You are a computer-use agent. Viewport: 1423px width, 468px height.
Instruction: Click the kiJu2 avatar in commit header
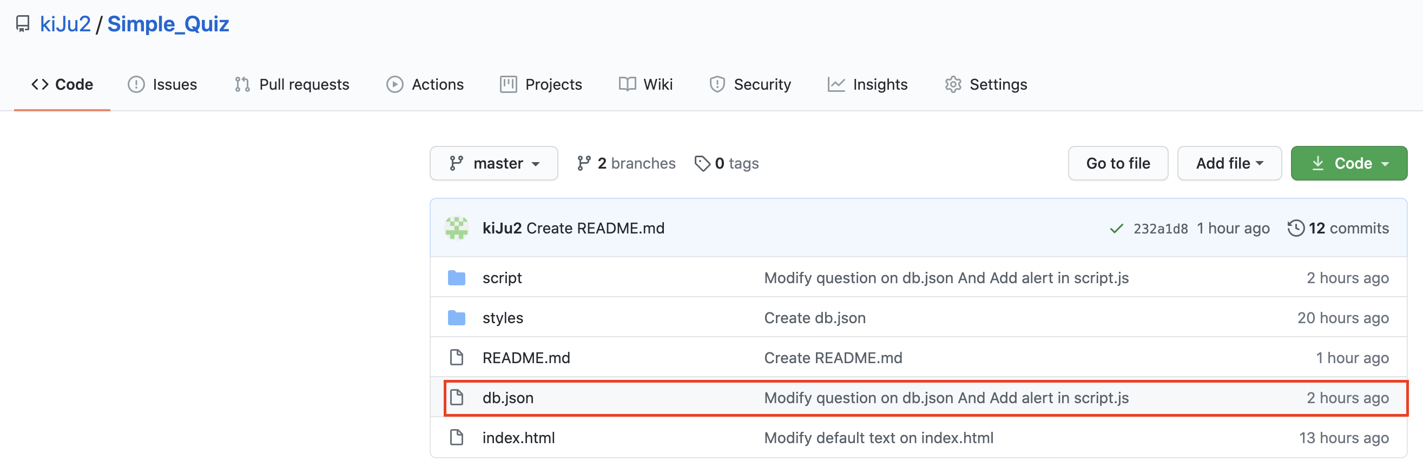click(457, 228)
